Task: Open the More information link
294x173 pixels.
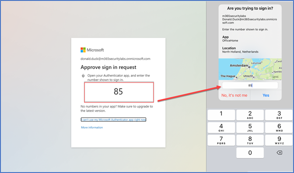Action: [92, 127]
